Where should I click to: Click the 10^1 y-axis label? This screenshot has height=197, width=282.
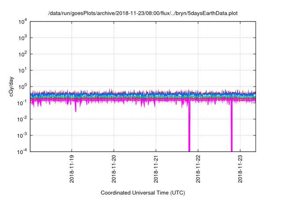click(23, 70)
